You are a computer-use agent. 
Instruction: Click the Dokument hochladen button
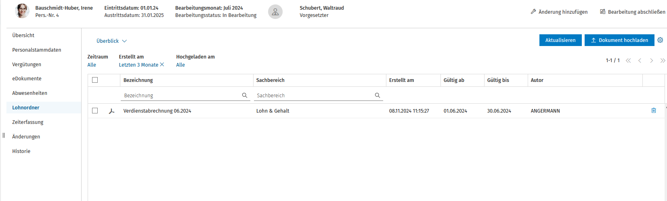[x=619, y=40]
